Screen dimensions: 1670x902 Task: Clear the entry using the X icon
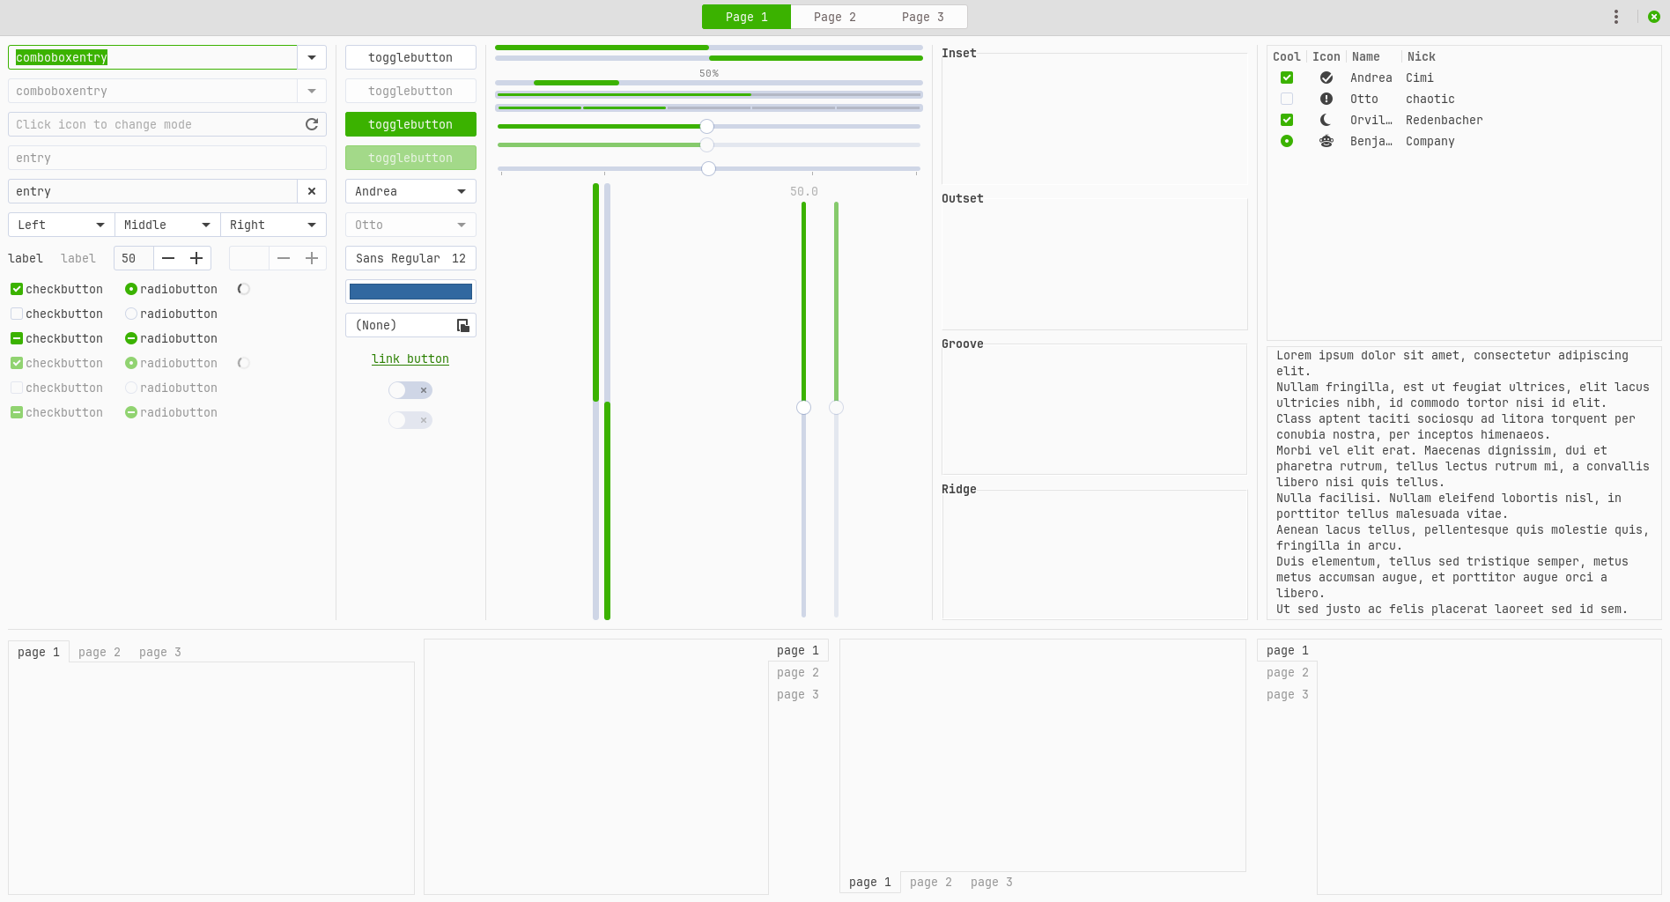pyautogui.click(x=312, y=191)
